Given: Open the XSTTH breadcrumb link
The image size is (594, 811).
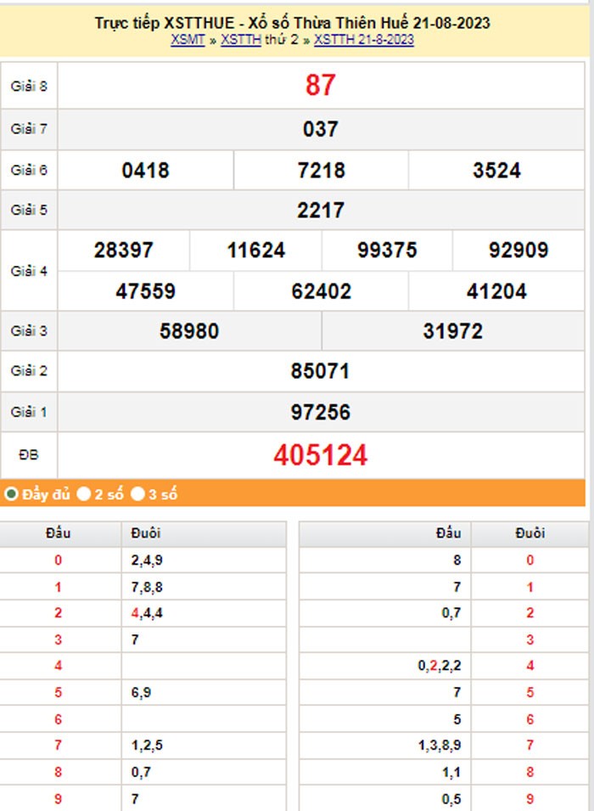Looking at the screenshot, I should (x=240, y=40).
